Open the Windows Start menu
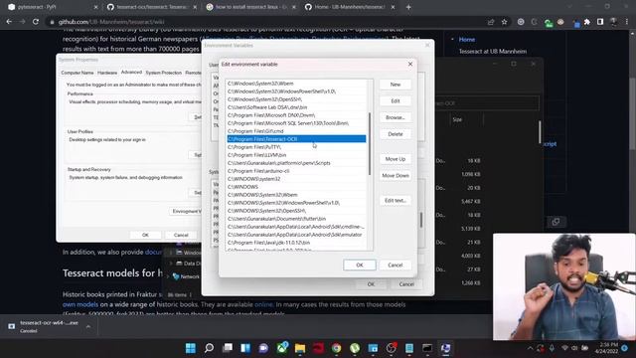Screen dimensions: 636x358 click(190, 348)
